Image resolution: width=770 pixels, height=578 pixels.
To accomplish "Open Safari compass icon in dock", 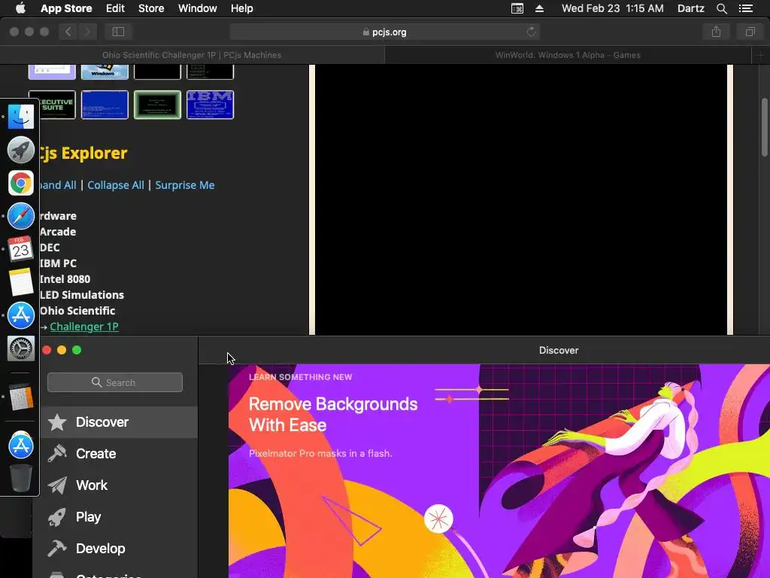I will 20,216.
